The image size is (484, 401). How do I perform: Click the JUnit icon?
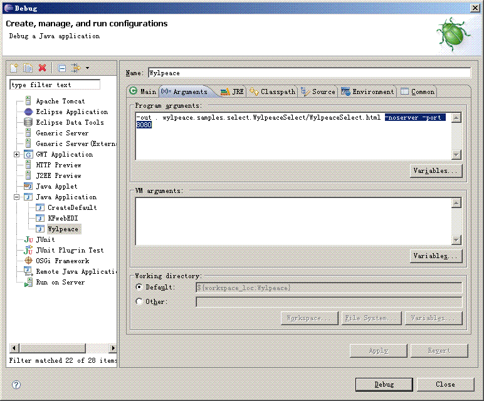tap(28, 239)
